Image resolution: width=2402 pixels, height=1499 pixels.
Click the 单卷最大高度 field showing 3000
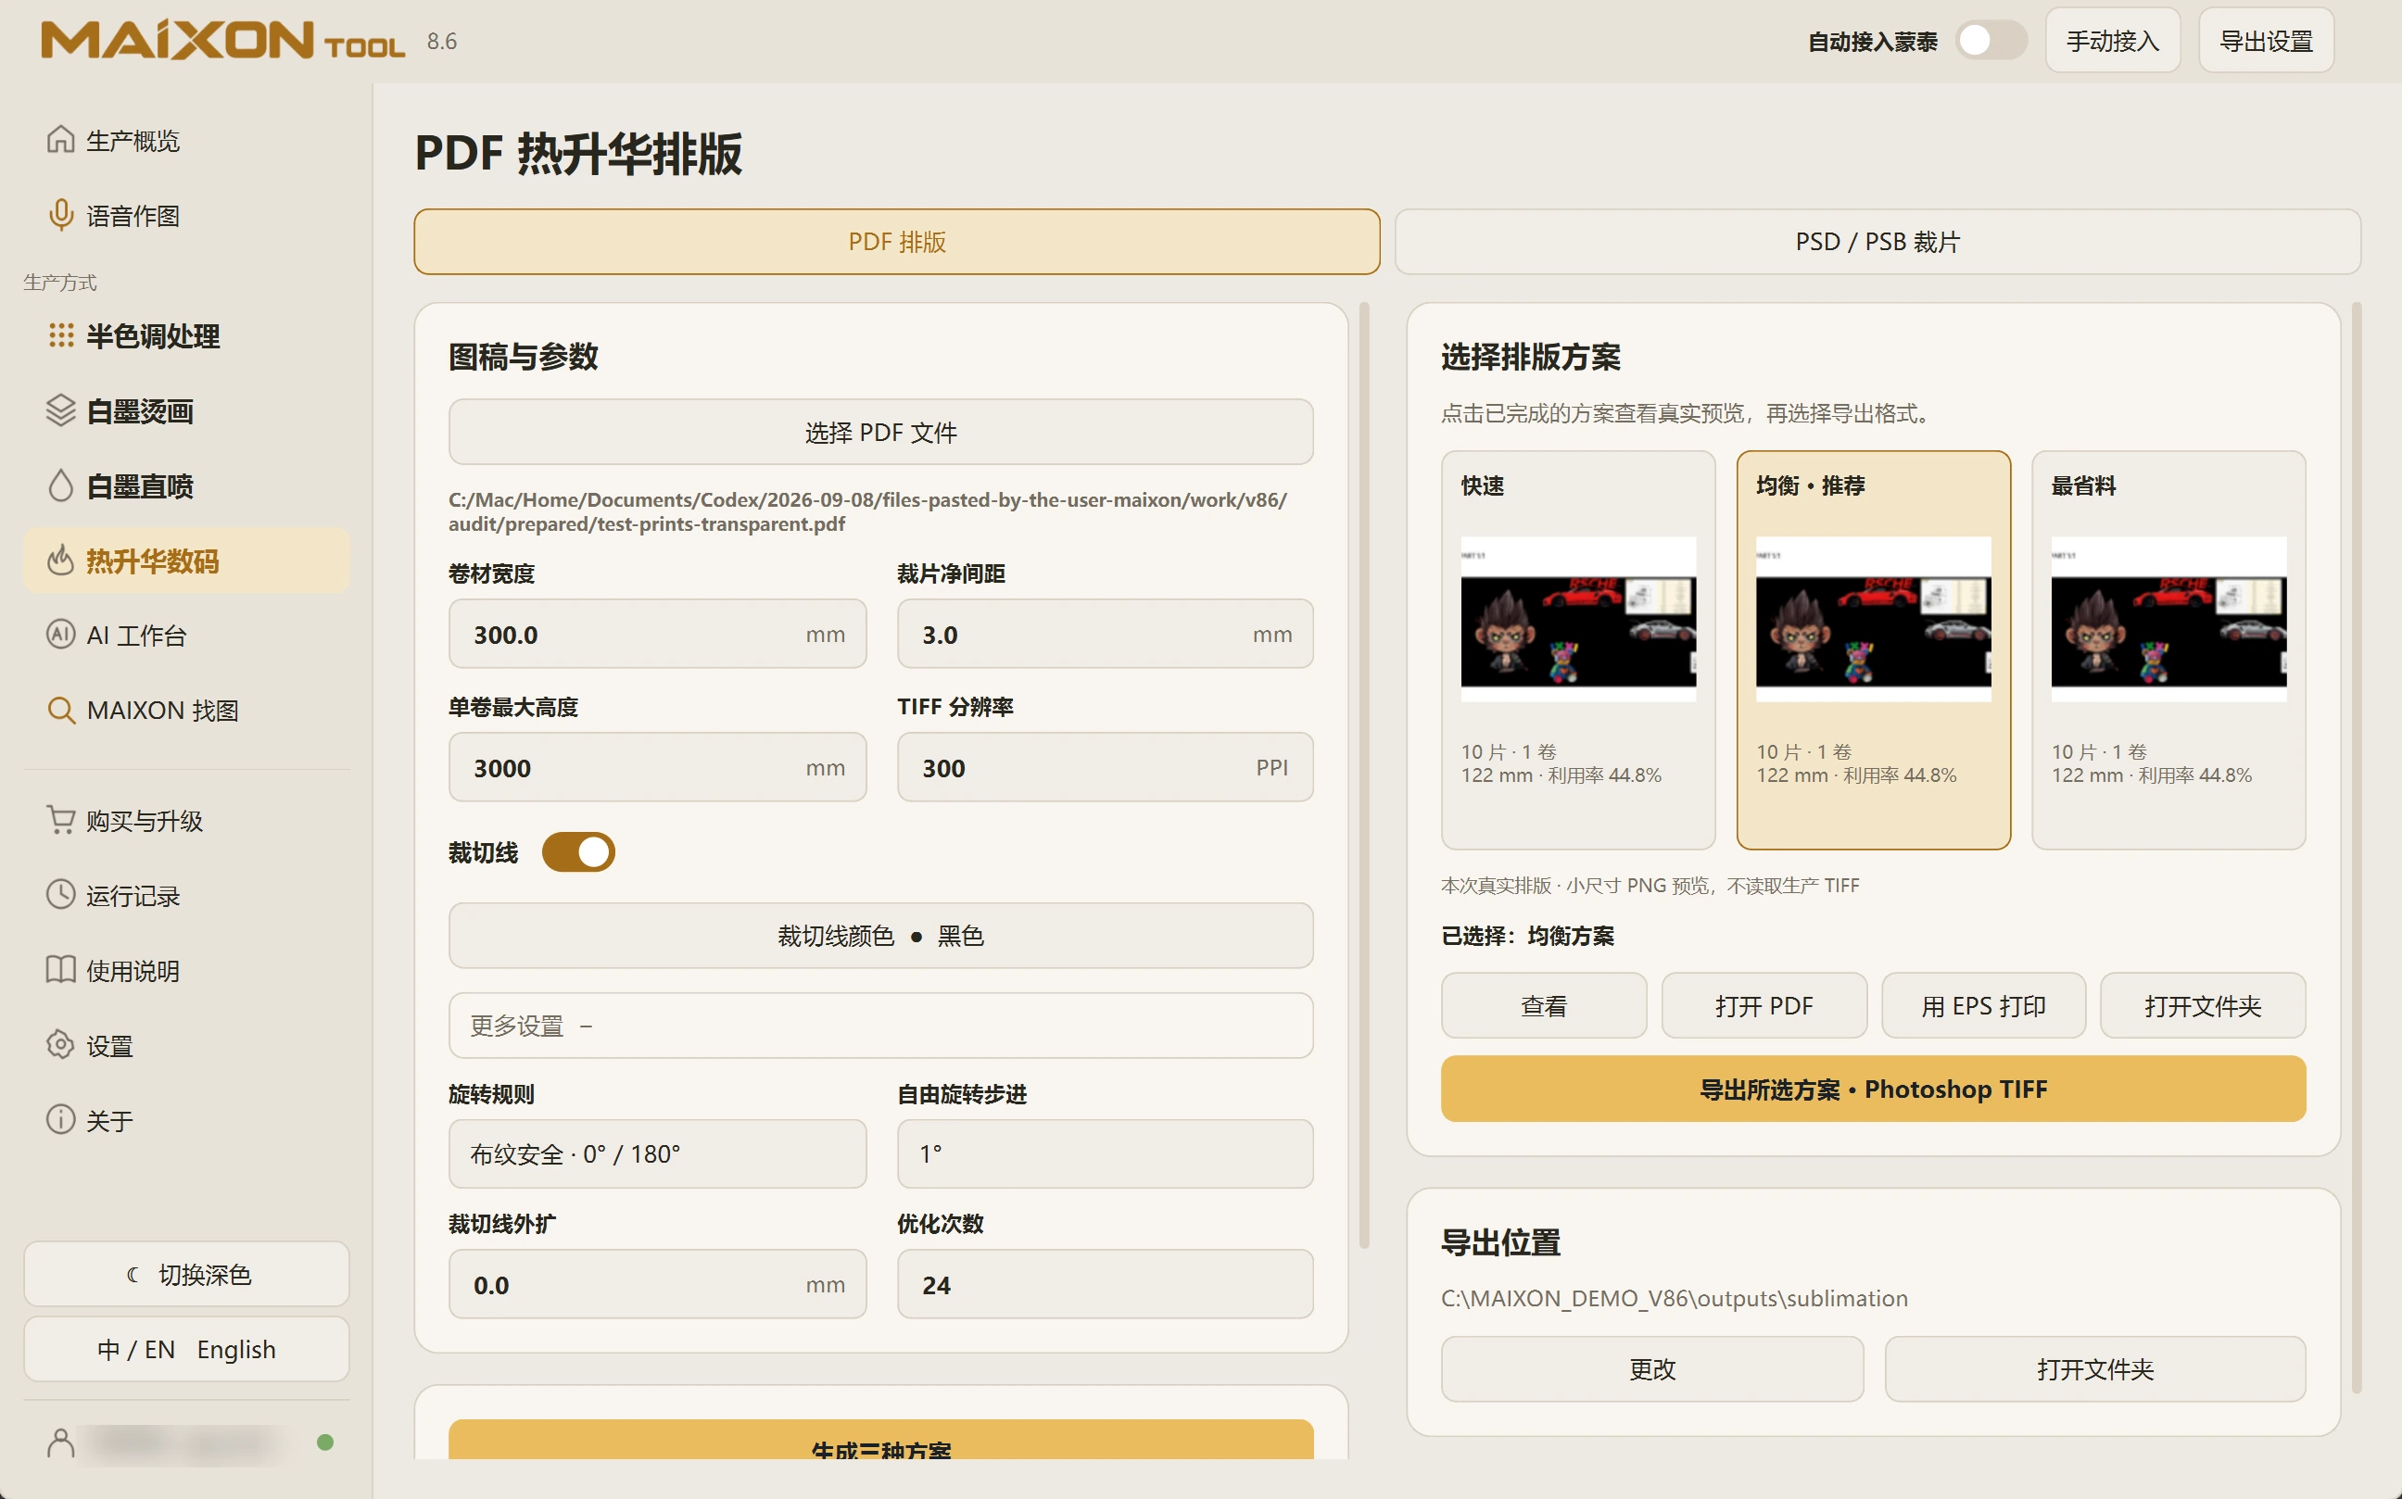658,767
